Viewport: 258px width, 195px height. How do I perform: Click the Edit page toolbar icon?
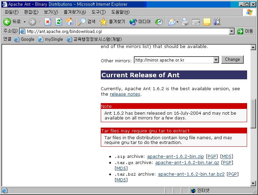(196, 22)
